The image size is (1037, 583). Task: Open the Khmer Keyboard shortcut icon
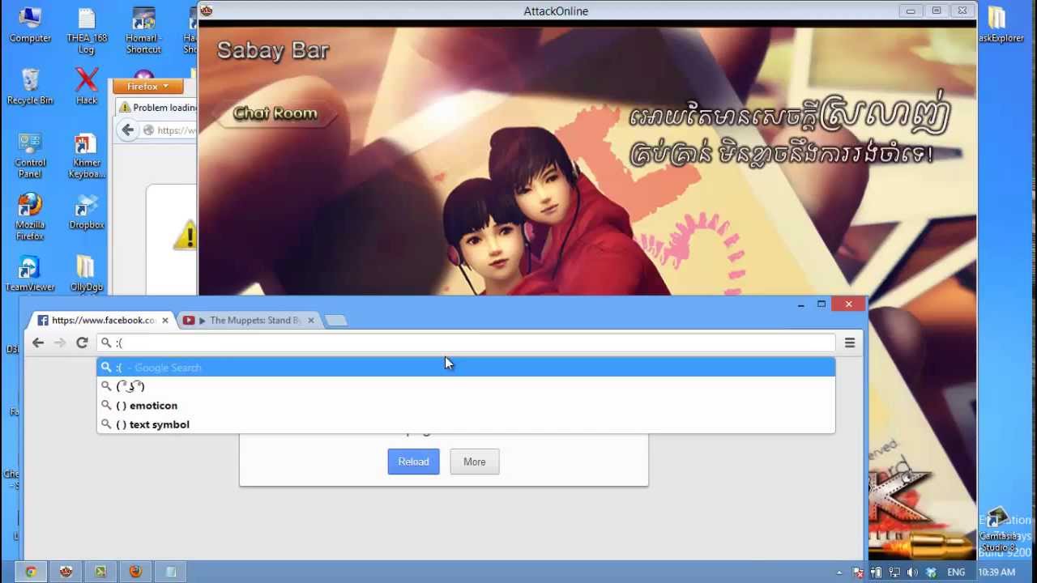point(87,155)
